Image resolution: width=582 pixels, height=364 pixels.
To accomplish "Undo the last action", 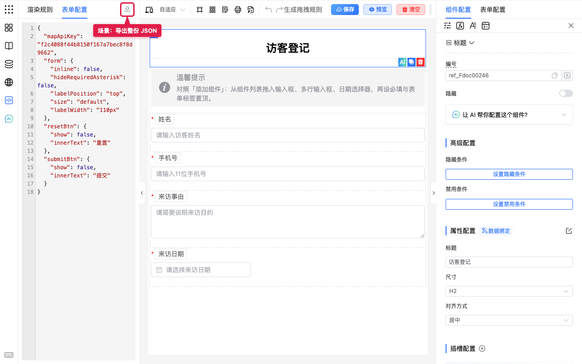I will click(x=268, y=10).
